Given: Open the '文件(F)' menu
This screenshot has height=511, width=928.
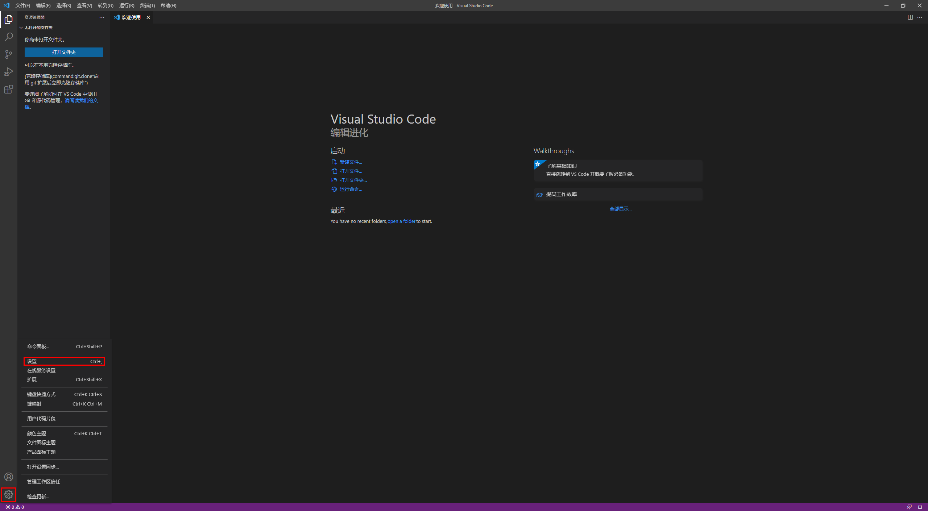Looking at the screenshot, I should (22, 5).
